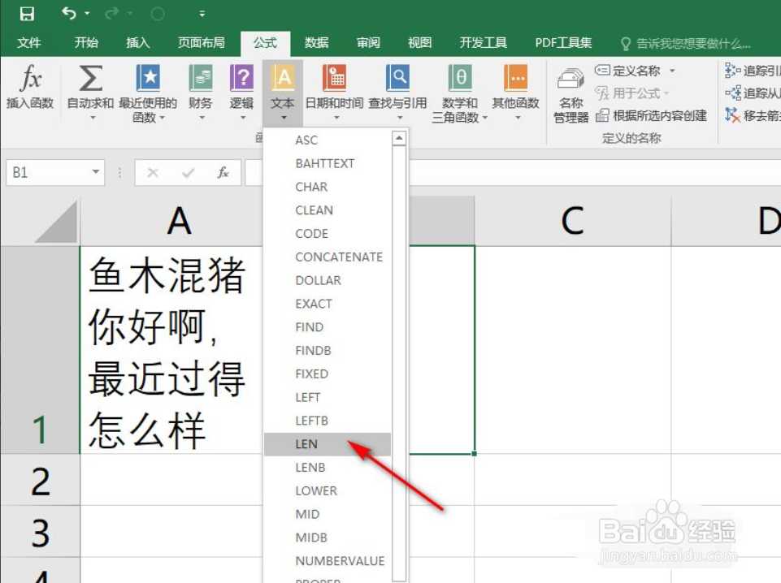Open the Undo history dropdown arrow
Image resolution: width=781 pixels, height=583 pixels.
(87, 14)
